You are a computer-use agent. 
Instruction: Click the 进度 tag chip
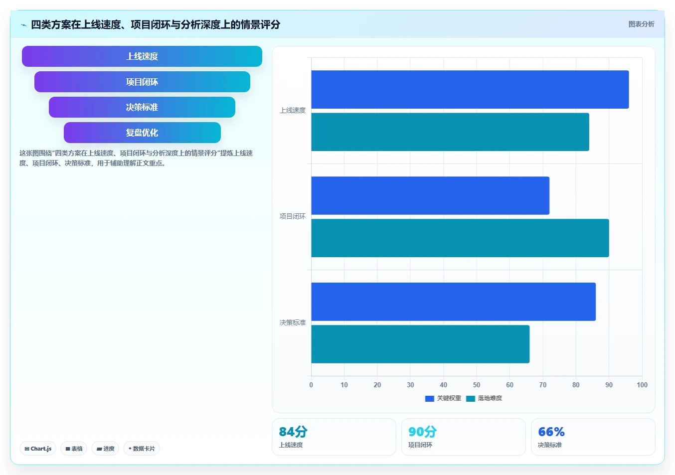coord(105,449)
